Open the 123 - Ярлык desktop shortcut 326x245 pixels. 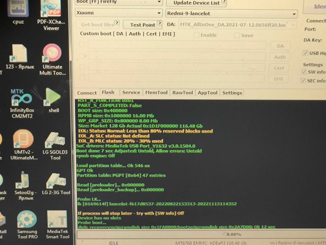(x=19, y=57)
